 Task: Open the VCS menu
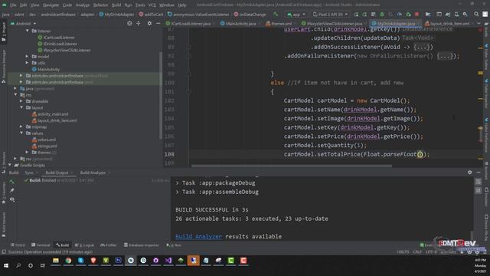point(152,5)
